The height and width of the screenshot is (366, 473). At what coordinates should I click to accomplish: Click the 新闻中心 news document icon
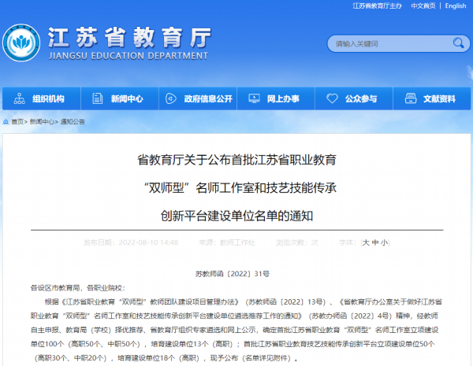point(97,99)
